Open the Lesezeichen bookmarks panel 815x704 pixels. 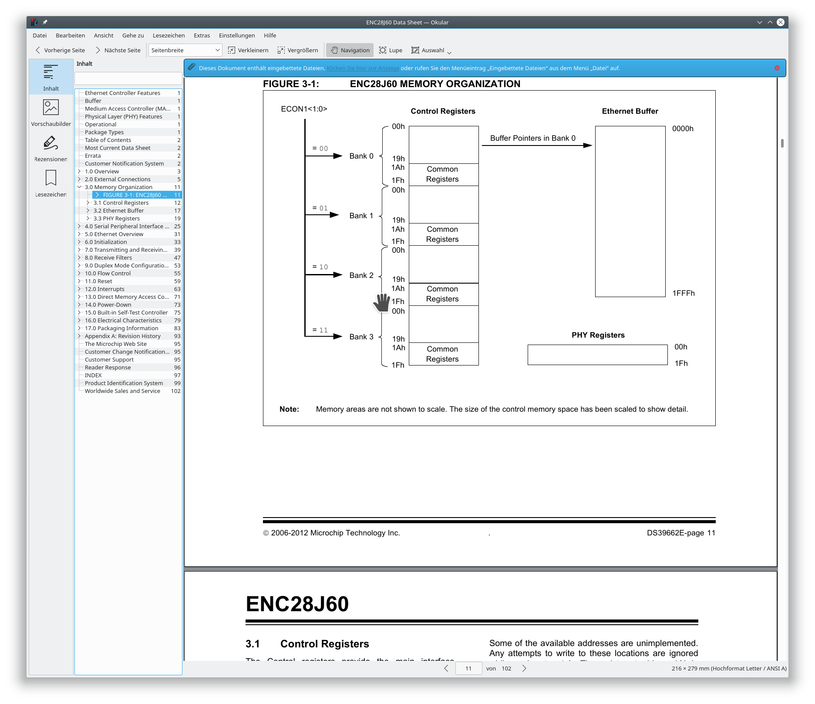click(x=51, y=183)
